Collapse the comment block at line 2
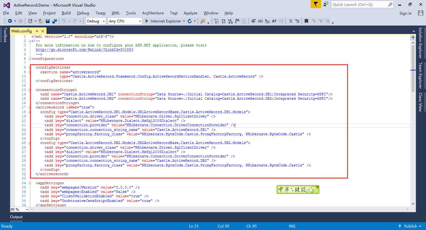This screenshot has width=426, height=230. tap(29, 41)
